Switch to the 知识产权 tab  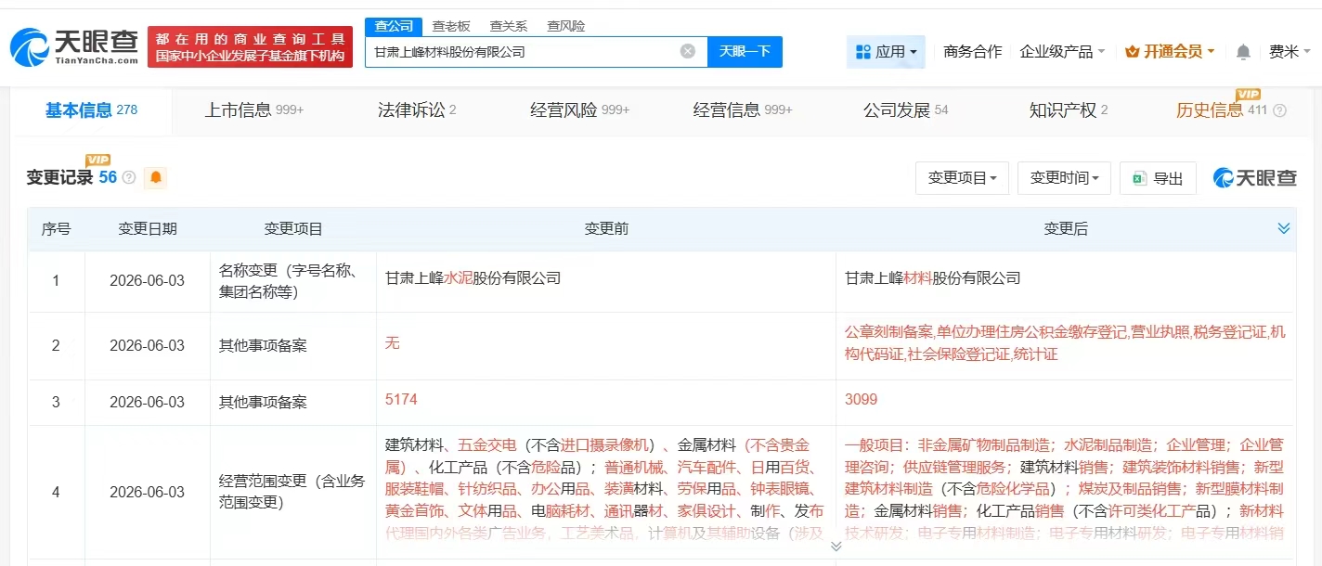click(1069, 110)
